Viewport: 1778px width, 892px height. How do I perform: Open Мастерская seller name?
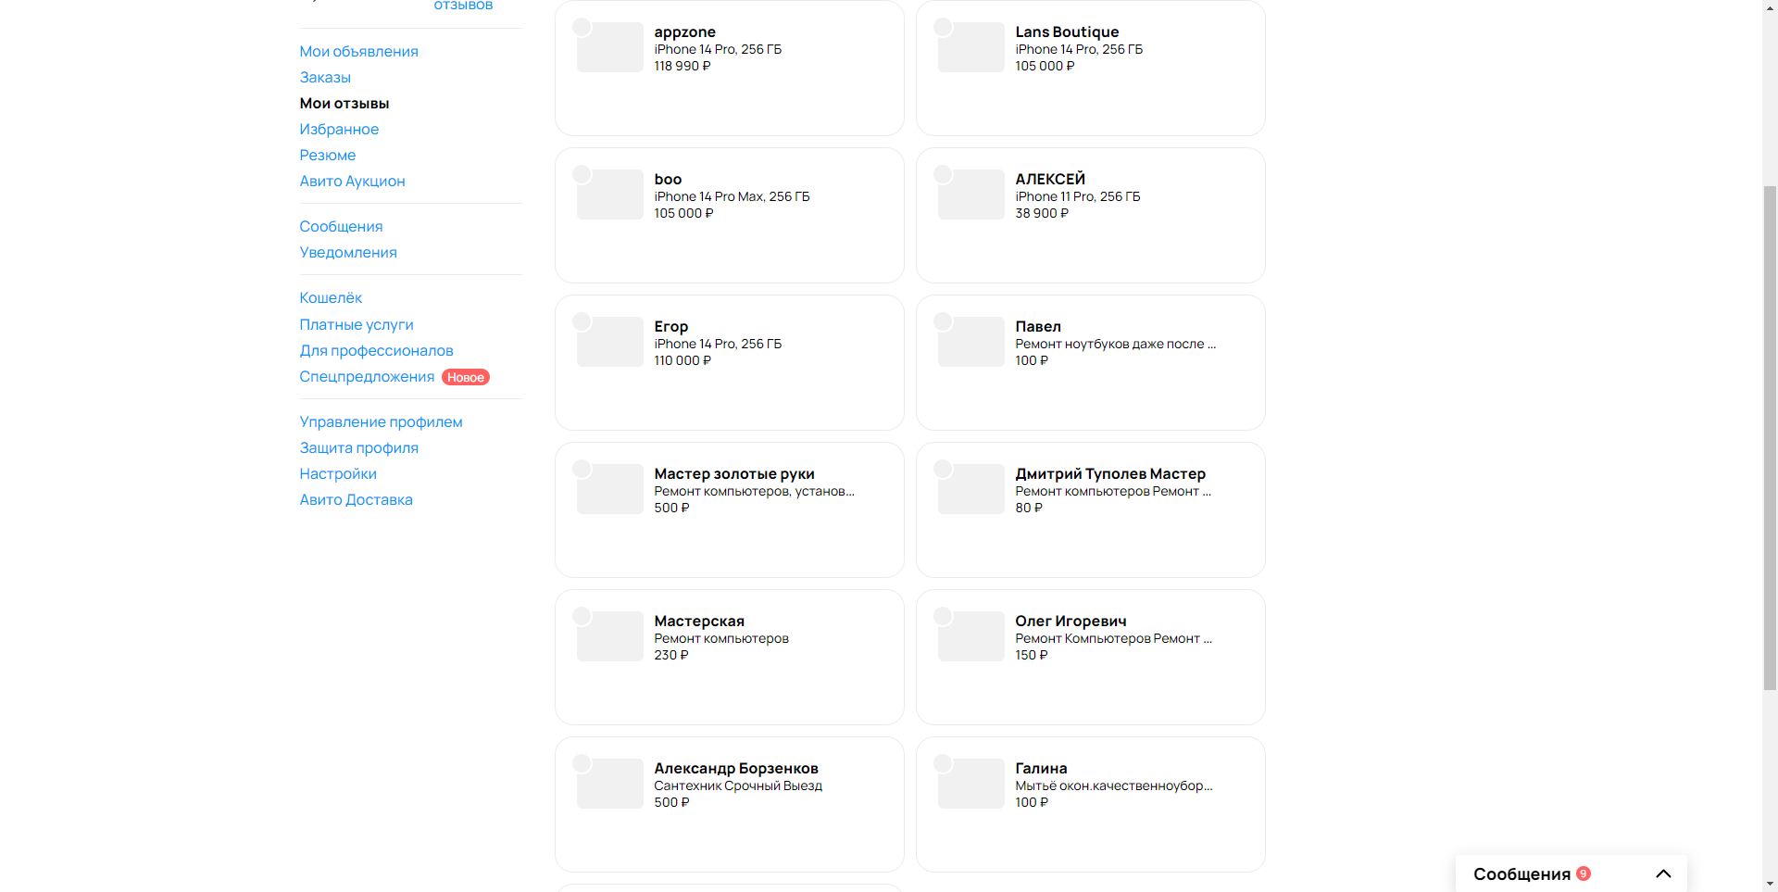699,621
